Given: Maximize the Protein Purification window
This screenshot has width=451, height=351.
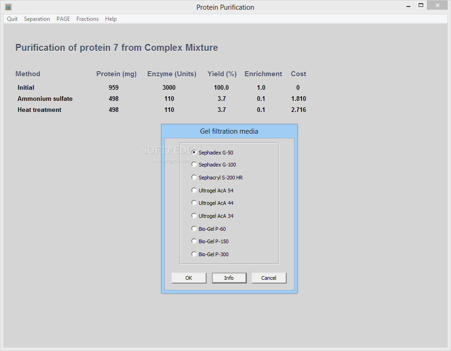Looking at the screenshot, I should click(421, 6).
